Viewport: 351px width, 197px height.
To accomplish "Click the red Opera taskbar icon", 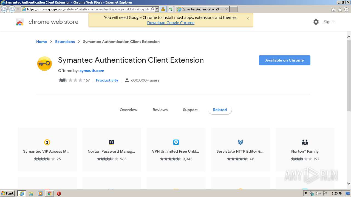I will tap(59, 193).
